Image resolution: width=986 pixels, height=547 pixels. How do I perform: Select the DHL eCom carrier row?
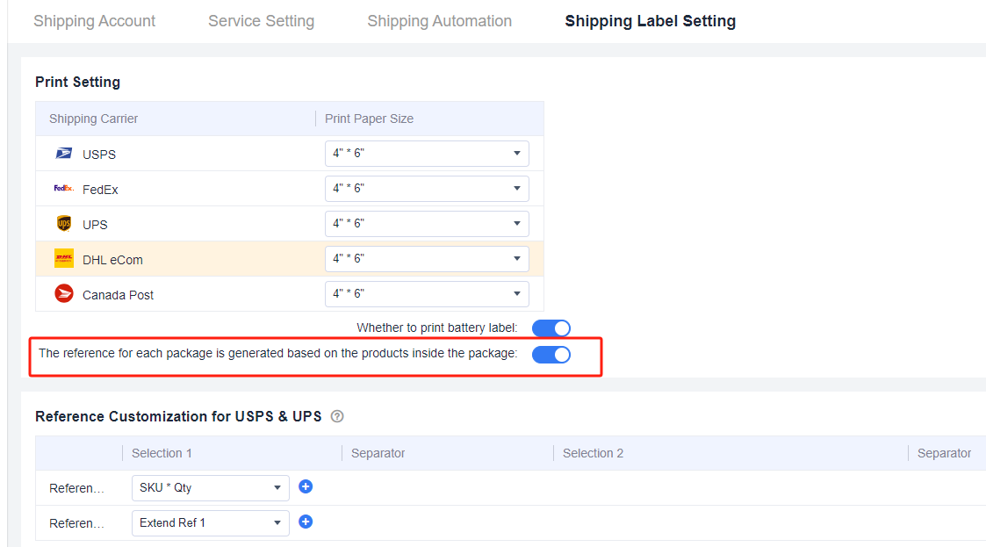tap(289, 259)
